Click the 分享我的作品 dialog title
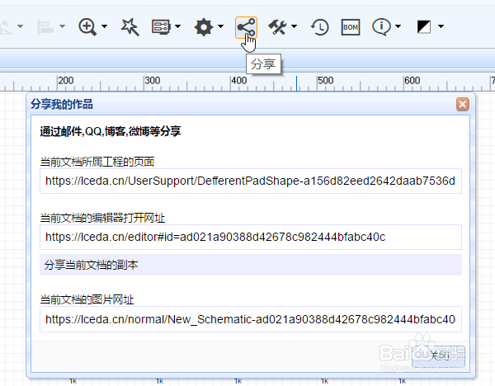Viewport: 495px width, 386px height. click(x=62, y=104)
